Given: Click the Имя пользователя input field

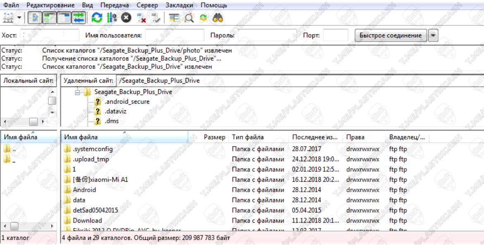Looking at the screenshot, I should coord(175,36).
